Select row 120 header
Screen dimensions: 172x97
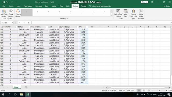tap(2, 40)
